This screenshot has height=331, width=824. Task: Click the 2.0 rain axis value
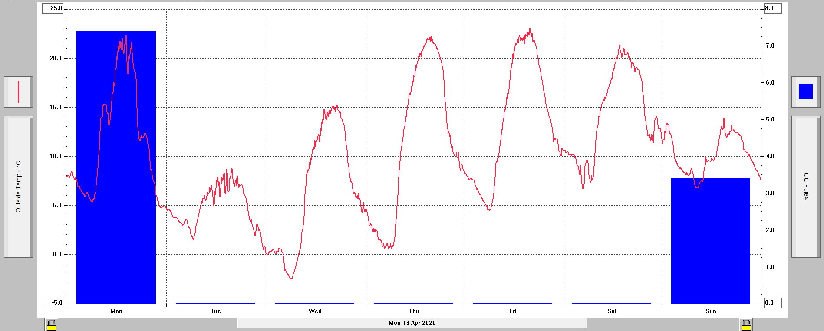[x=770, y=230]
